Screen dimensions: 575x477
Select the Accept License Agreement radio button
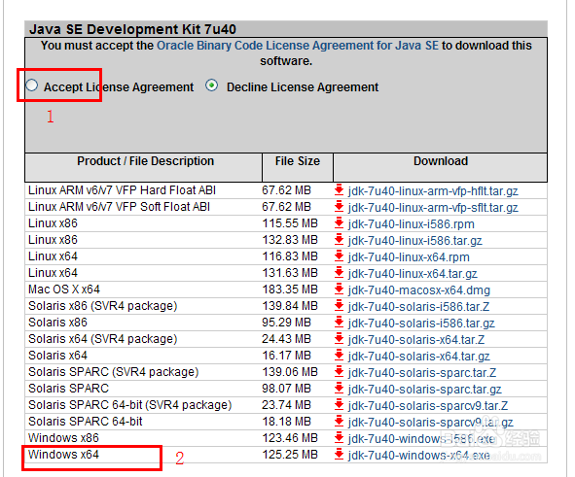32,85
